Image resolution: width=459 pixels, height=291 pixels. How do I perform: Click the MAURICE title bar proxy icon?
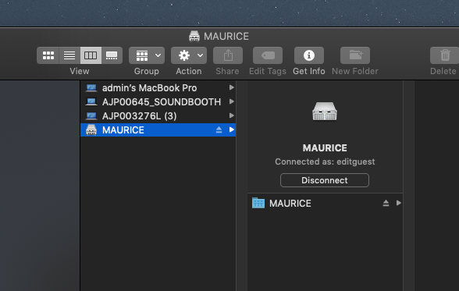[194, 36]
